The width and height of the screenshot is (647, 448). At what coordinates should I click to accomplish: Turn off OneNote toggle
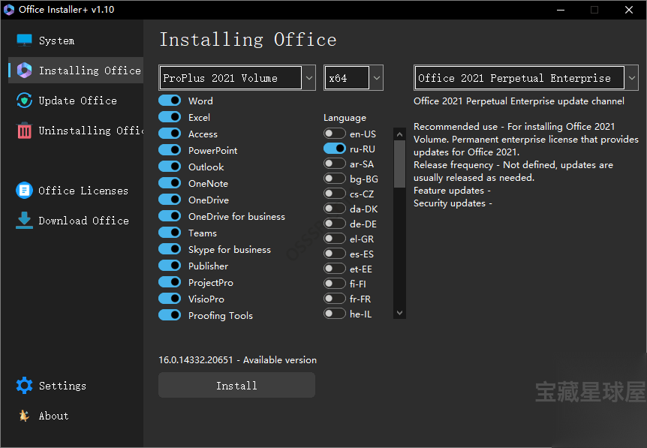click(170, 183)
